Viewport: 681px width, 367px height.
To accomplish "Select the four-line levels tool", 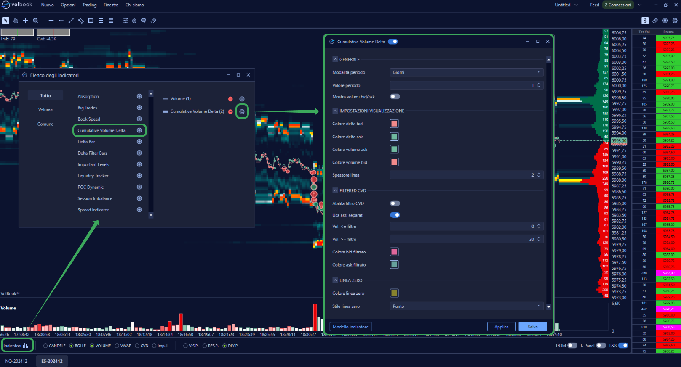I will point(111,21).
